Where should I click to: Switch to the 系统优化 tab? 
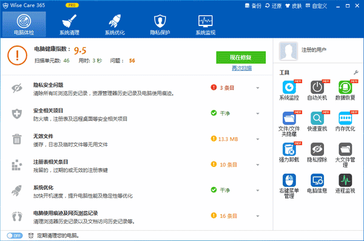(115, 24)
